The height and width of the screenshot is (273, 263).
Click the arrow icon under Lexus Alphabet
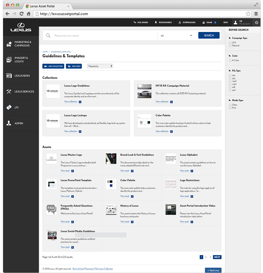192,171
